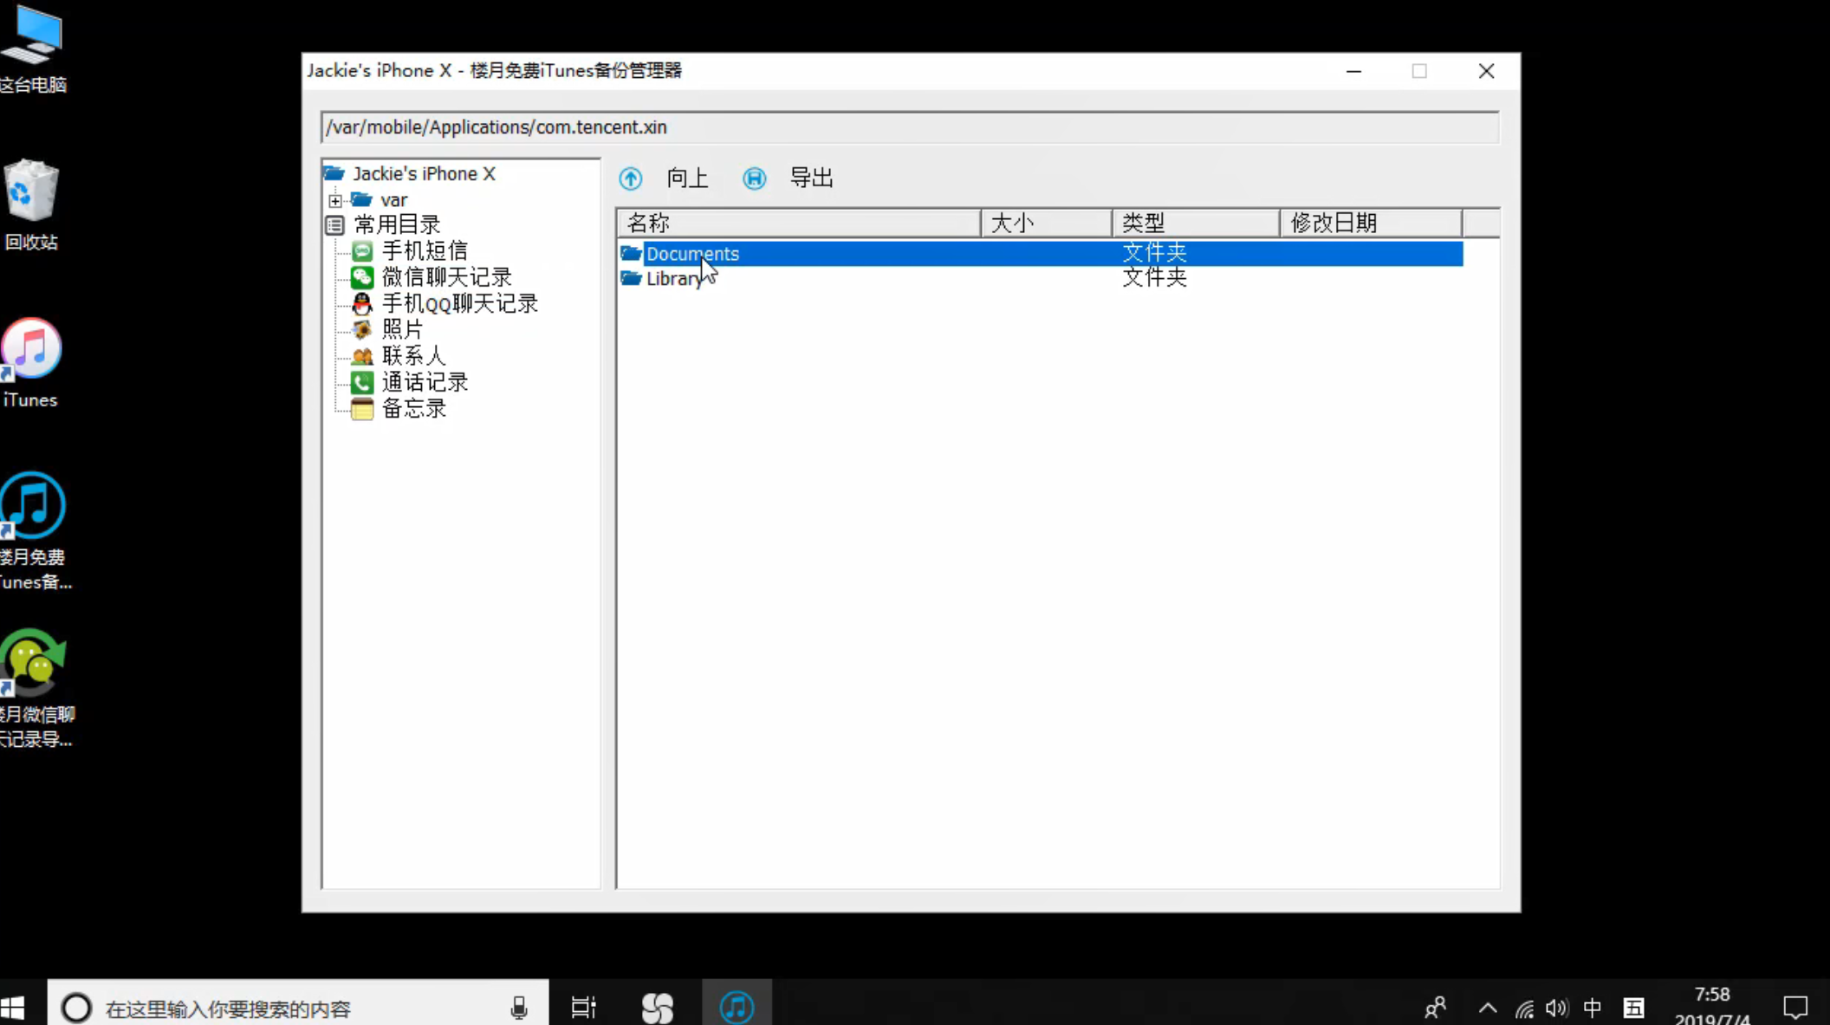Open 通话记录 in the tree
The width and height of the screenshot is (1830, 1025).
coord(425,382)
